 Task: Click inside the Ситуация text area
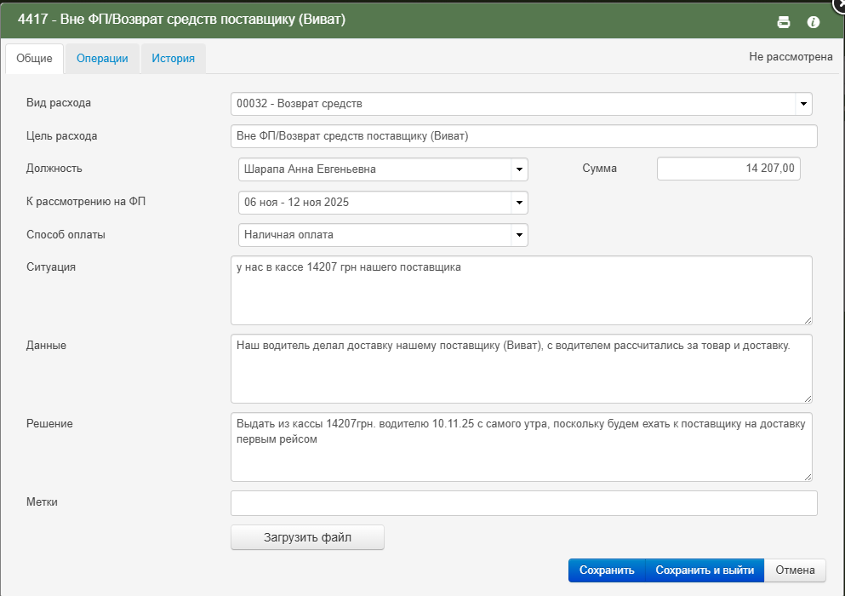click(521, 290)
